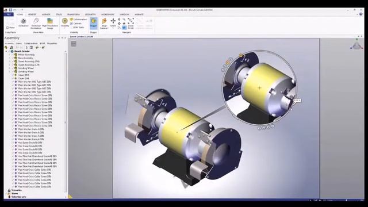This screenshot has width=368, height=207.
Task: Click the Assembly tree vertical scrollbar
Action: tap(66, 122)
